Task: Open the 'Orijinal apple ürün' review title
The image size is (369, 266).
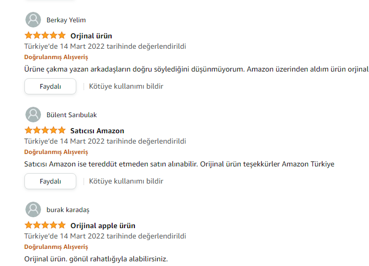Action: (103, 226)
